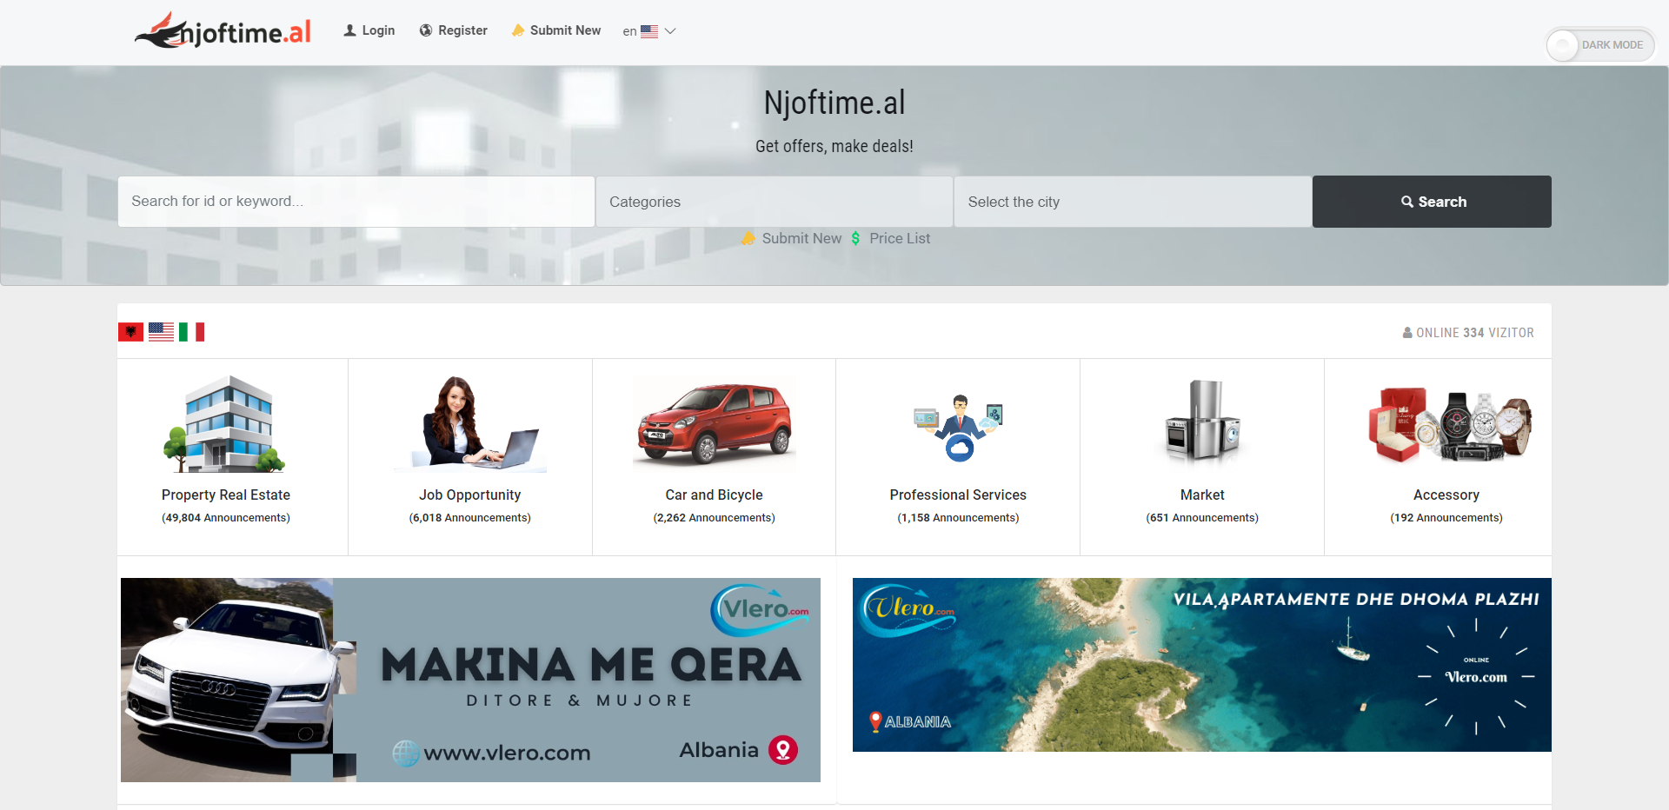The width and height of the screenshot is (1669, 810).
Task: Open the Job Opportunity category text
Action: (470, 495)
